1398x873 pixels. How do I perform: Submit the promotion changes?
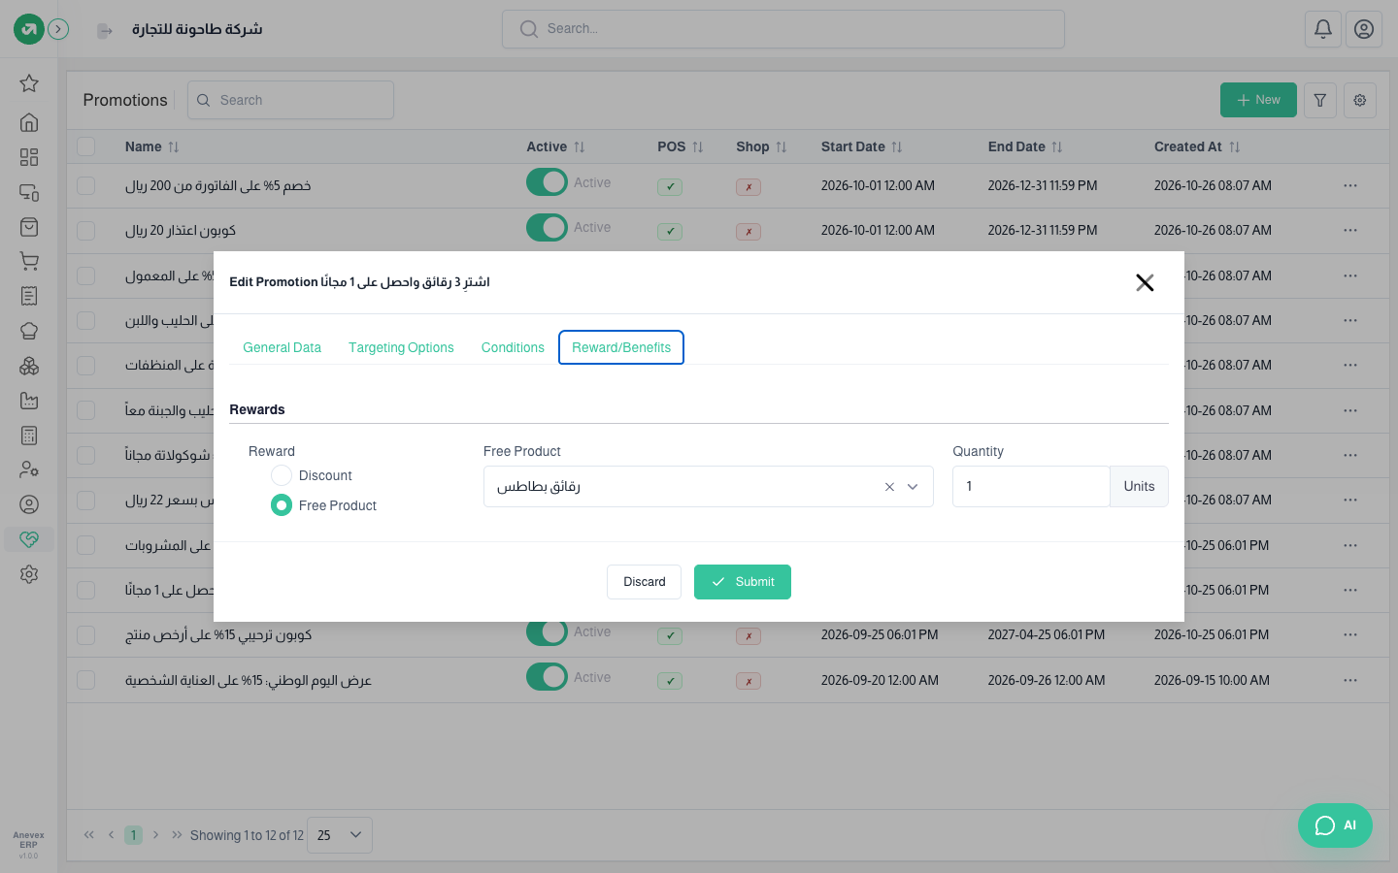click(743, 582)
